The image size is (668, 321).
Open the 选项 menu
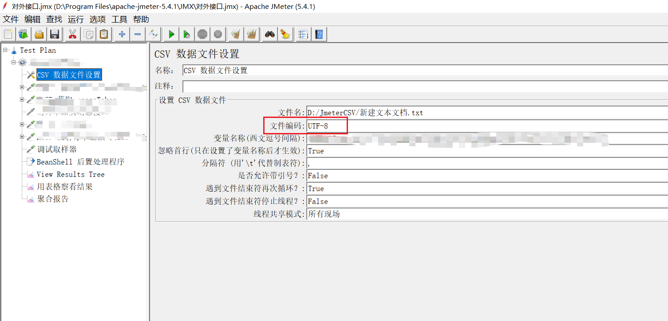click(97, 20)
